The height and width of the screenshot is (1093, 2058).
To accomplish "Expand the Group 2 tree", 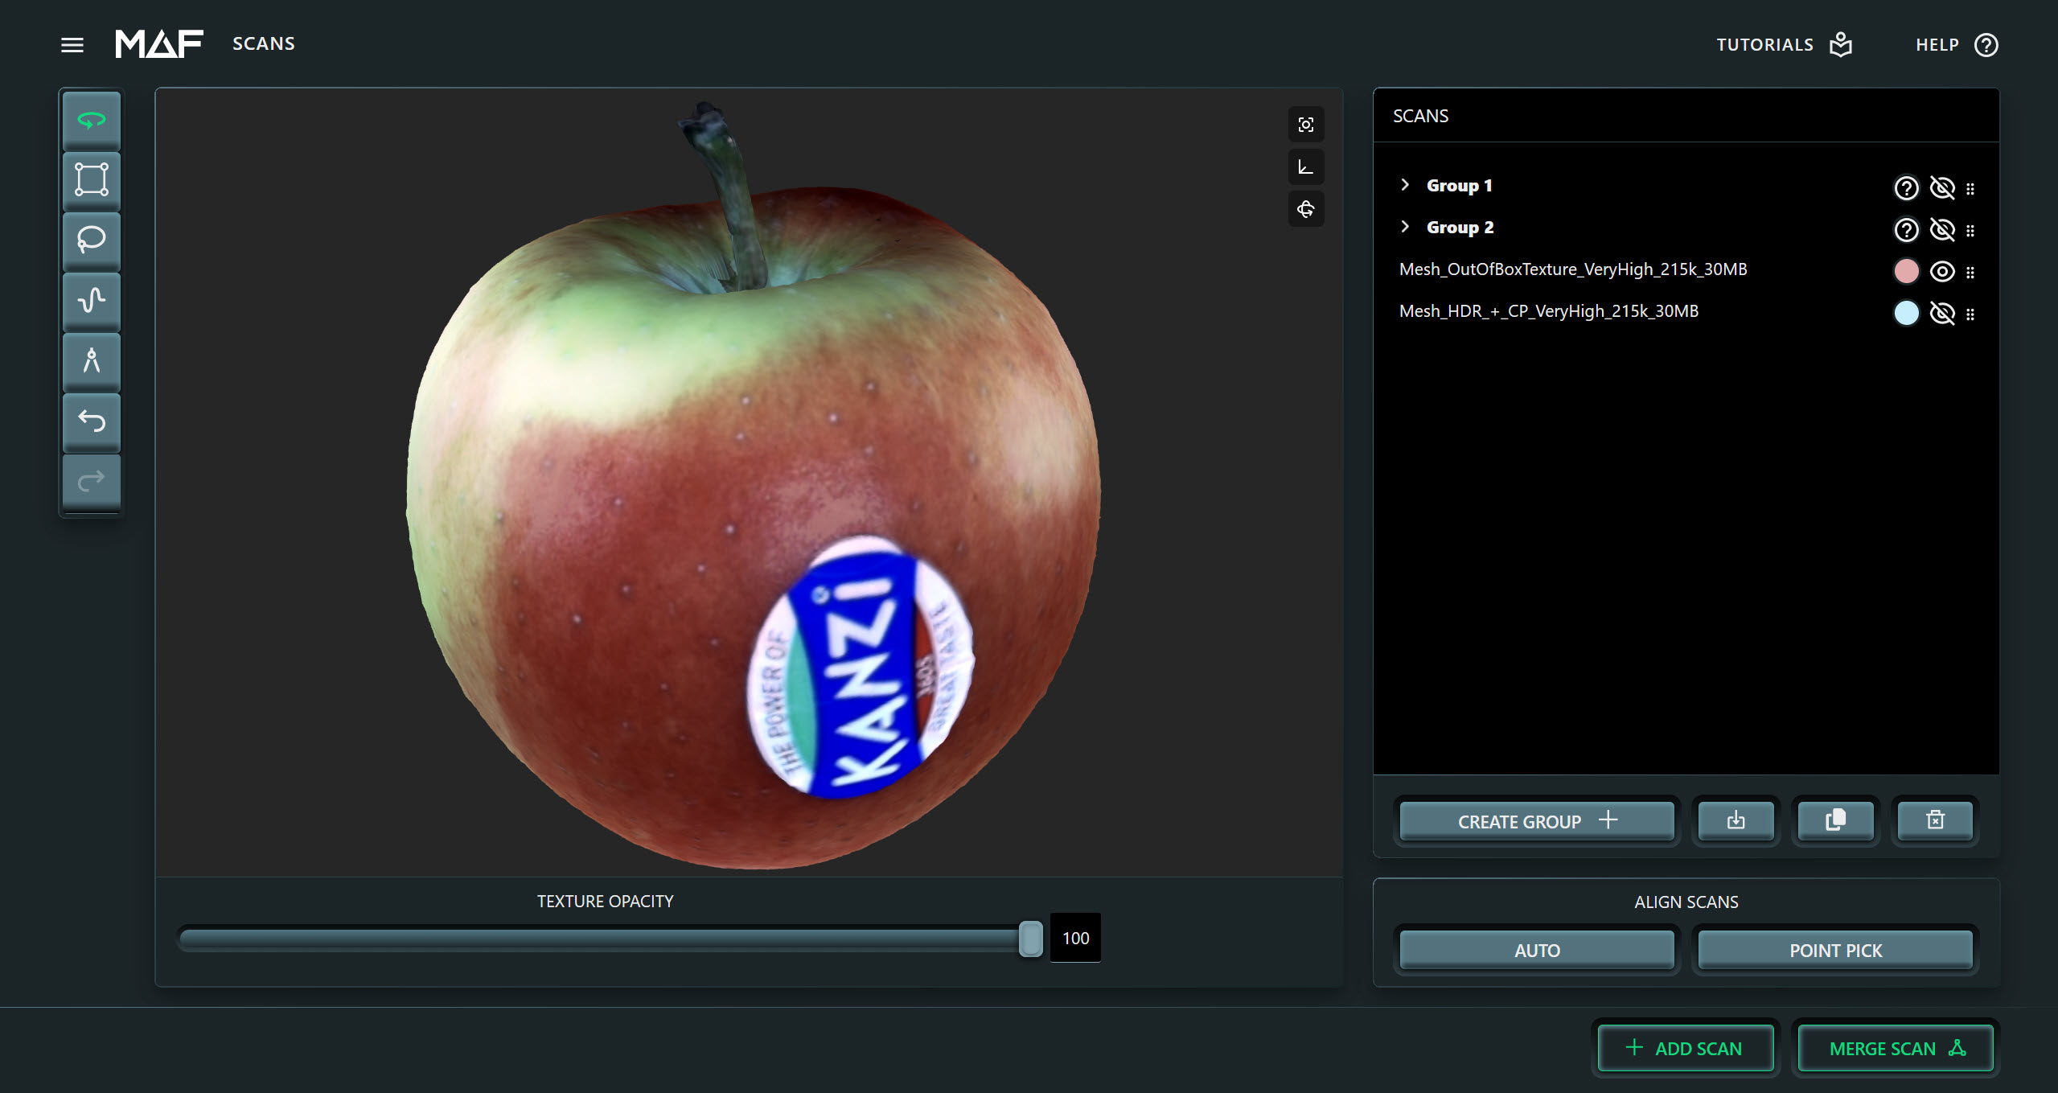I will click(x=1404, y=227).
